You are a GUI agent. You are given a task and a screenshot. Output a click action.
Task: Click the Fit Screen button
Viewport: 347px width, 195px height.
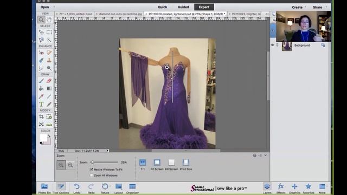coord(157,165)
